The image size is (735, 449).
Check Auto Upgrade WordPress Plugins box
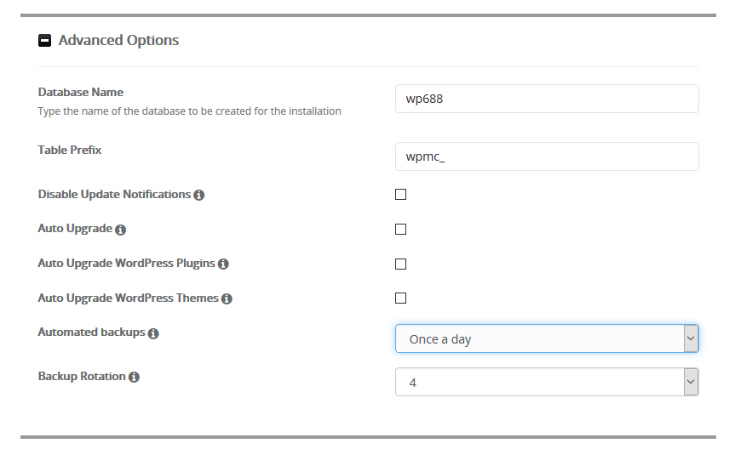401,264
